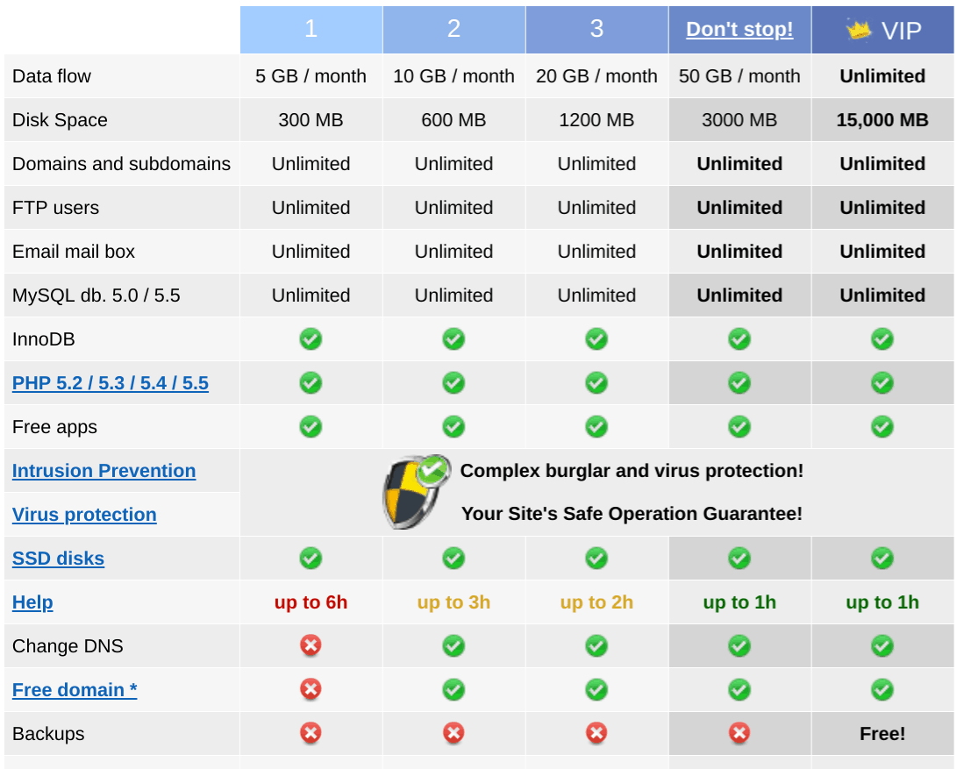Click the Free apps checkmark in plan 1
This screenshot has height=769, width=964.
311,427
